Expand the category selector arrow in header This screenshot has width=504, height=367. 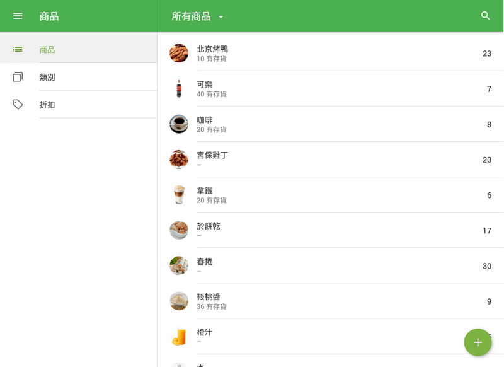(x=220, y=17)
